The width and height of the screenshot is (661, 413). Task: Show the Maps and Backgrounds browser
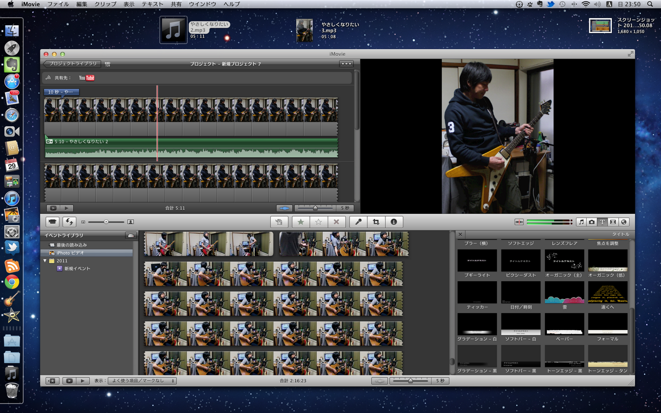[624, 222]
